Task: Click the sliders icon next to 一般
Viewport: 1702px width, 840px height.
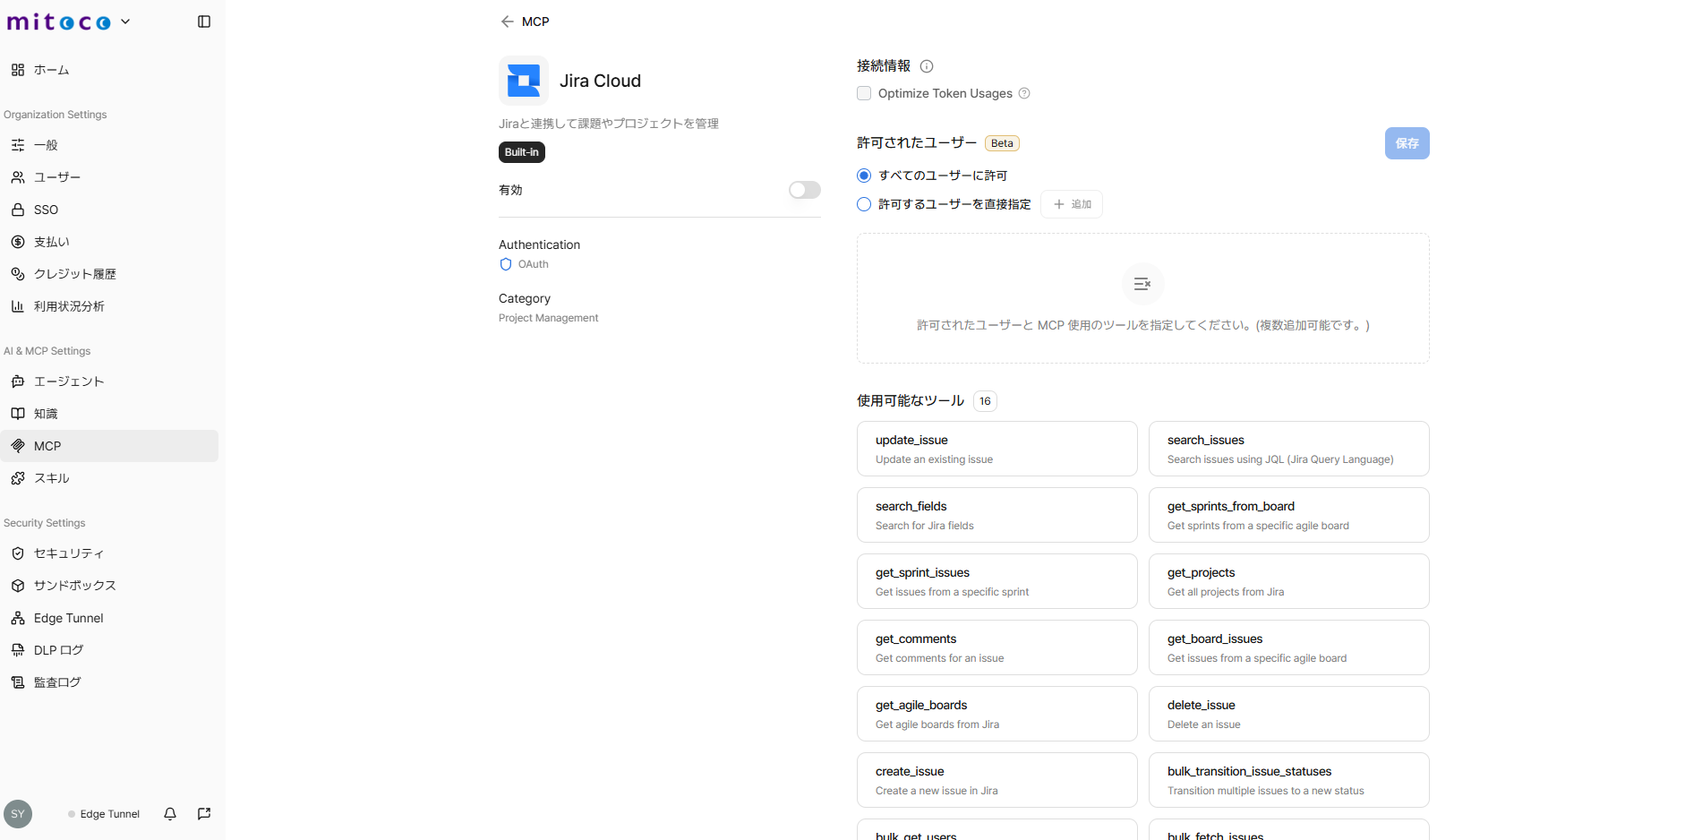Action: pos(18,145)
